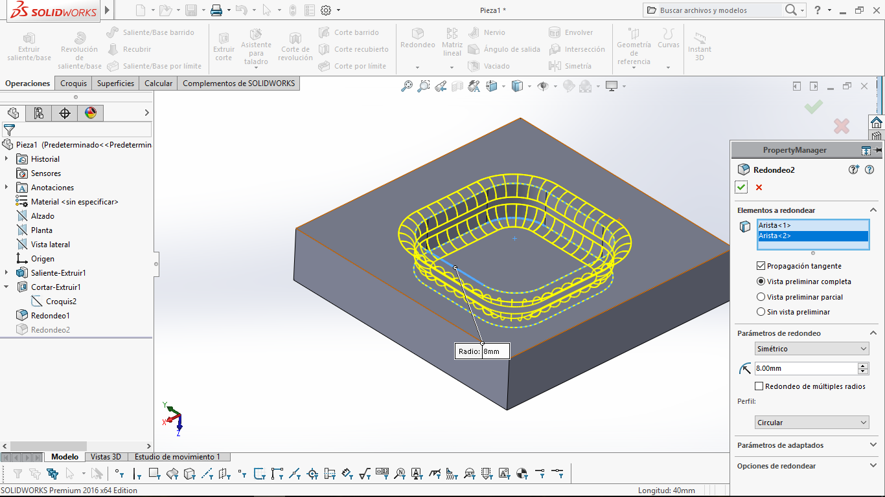Viewport: 885px width, 497px height.
Task: Switch to the Operaciones tab
Action: click(28, 83)
